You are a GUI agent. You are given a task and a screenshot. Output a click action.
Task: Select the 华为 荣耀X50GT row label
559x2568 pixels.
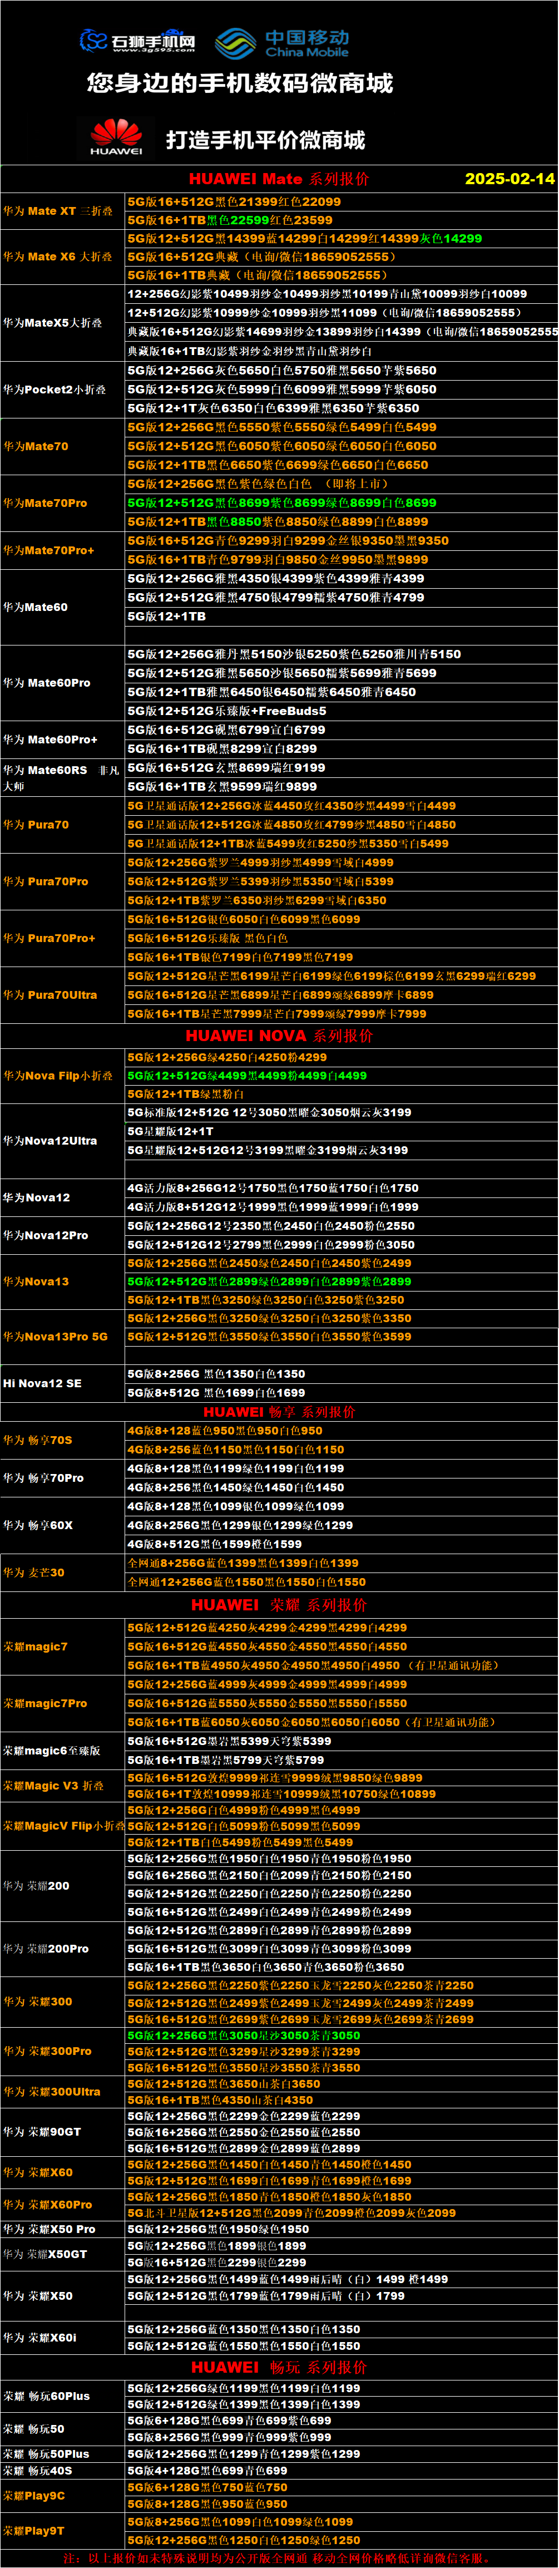click(45, 2254)
